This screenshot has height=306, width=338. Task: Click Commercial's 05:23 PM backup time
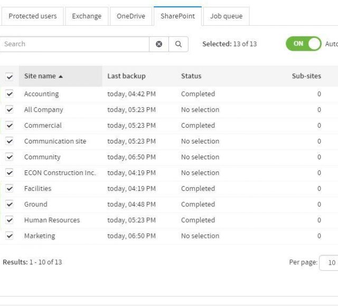pyautogui.click(x=132, y=126)
